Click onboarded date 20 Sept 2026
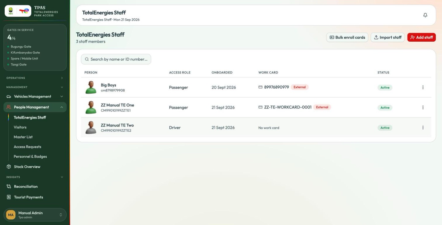The width and height of the screenshot is (442, 225). point(224,87)
